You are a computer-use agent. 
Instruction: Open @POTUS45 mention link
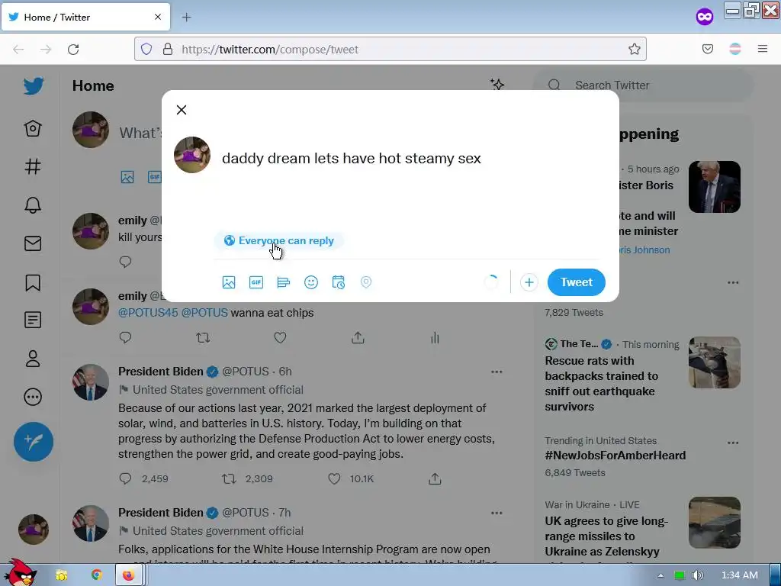[148, 313]
